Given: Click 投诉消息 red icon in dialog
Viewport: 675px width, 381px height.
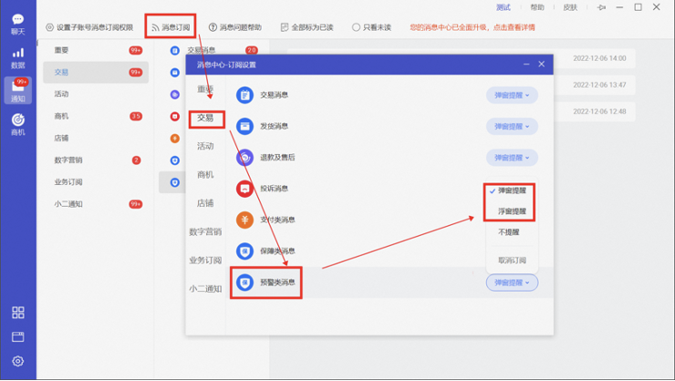Looking at the screenshot, I should pyautogui.click(x=244, y=189).
